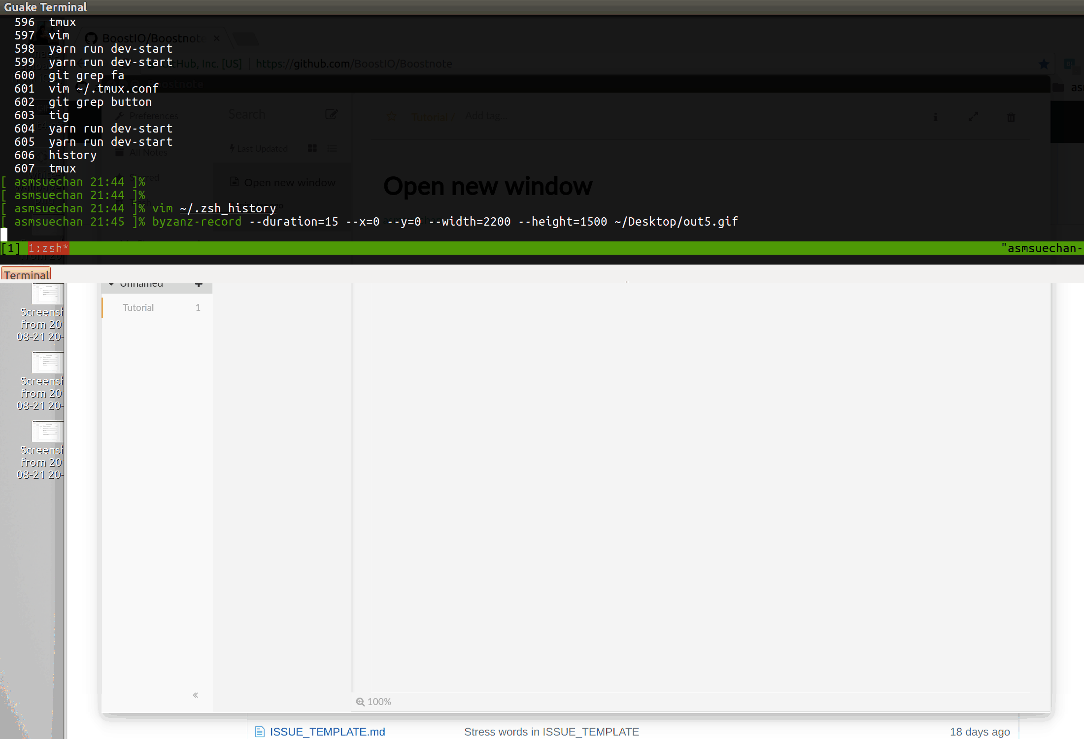
Task: Open Boostnote Preferences via the wrench icon
Action: click(120, 115)
